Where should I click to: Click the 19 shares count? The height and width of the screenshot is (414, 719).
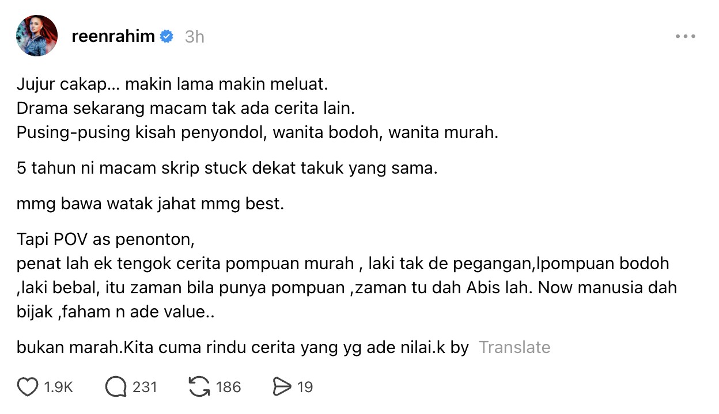point(305,387)
